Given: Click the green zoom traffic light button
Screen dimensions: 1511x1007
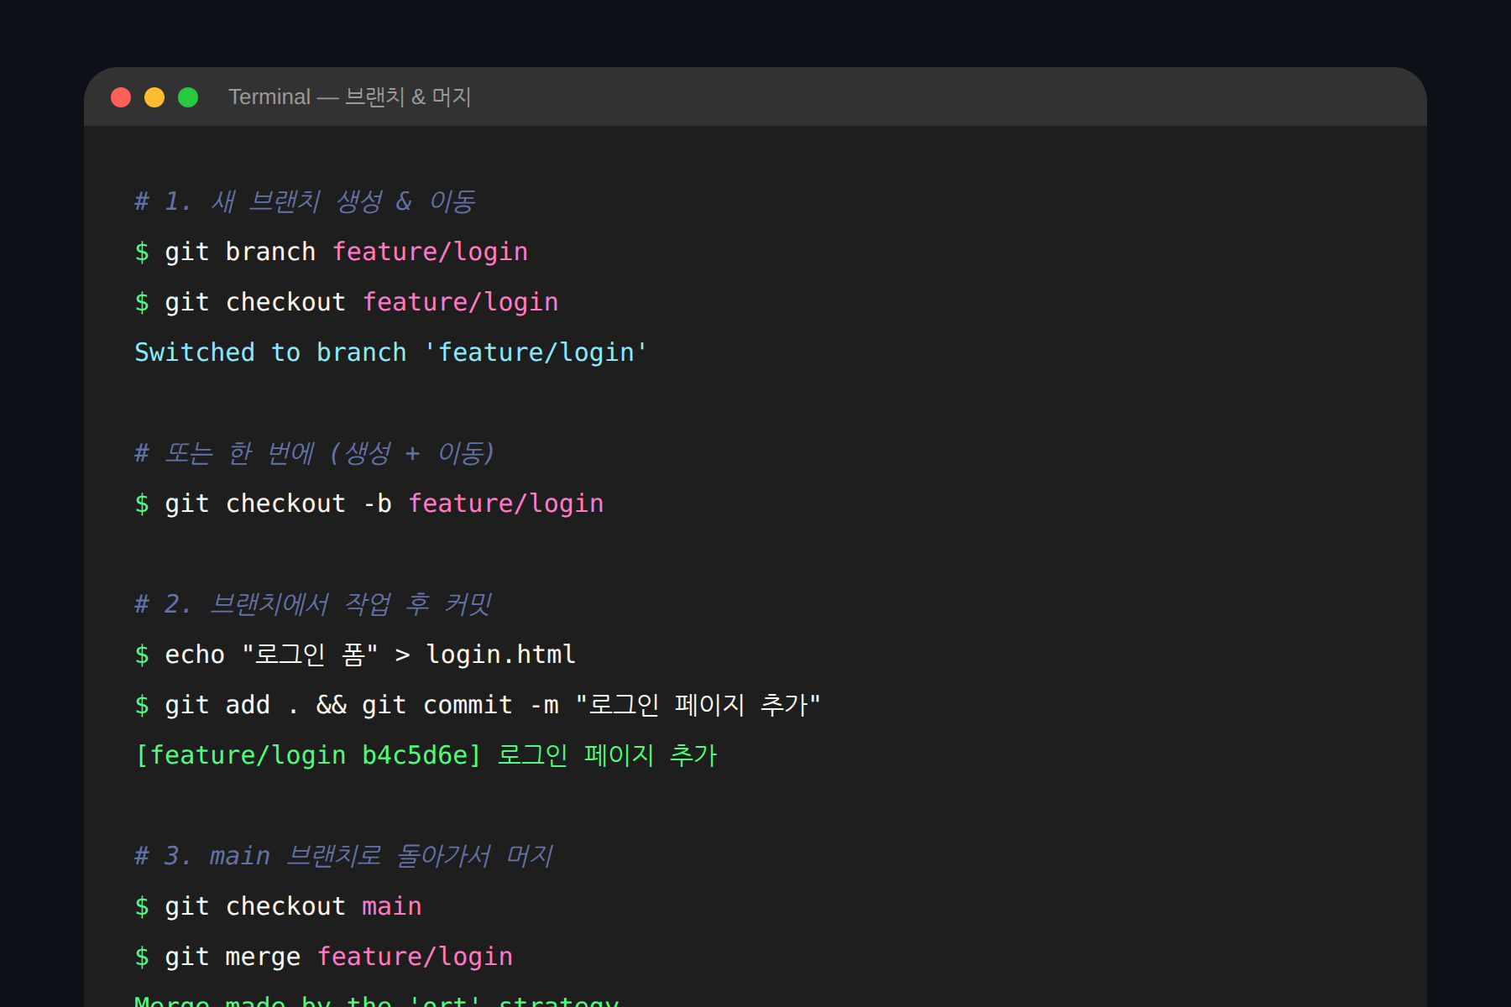Looking at the screenshot, I should pyautogui.click(x=186, y=97).
